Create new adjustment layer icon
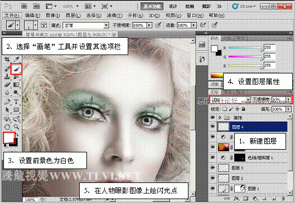This screenshot has width=295, height=203. (255, 199)
